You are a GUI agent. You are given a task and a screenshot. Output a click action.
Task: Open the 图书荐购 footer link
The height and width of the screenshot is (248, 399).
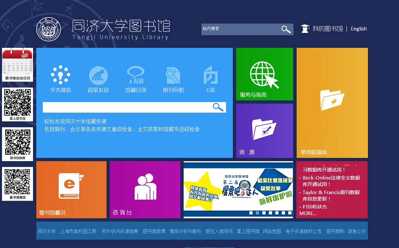[336, 231]
